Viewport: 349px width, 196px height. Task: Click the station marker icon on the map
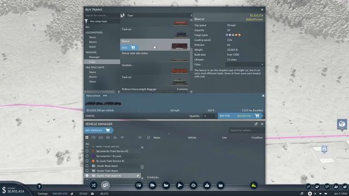[324, 149]
